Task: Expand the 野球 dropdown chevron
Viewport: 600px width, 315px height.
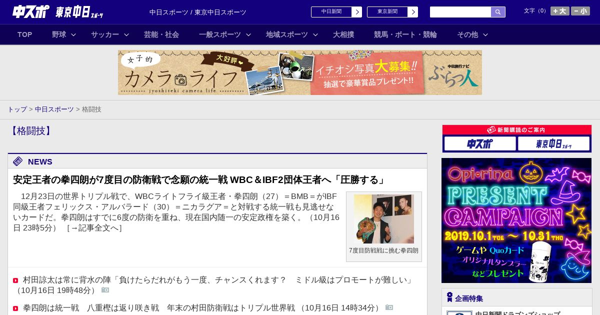Action: pos(73,34)
